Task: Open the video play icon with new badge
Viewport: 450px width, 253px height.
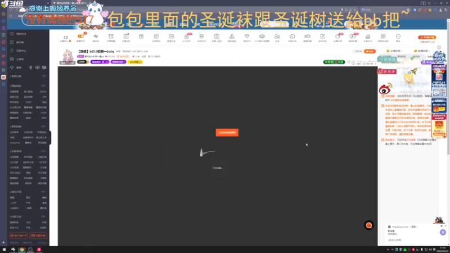Action: click(x=353, y=37)
